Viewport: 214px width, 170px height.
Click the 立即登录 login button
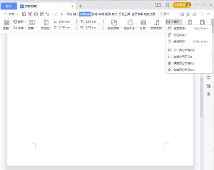(x=182, y=5)
